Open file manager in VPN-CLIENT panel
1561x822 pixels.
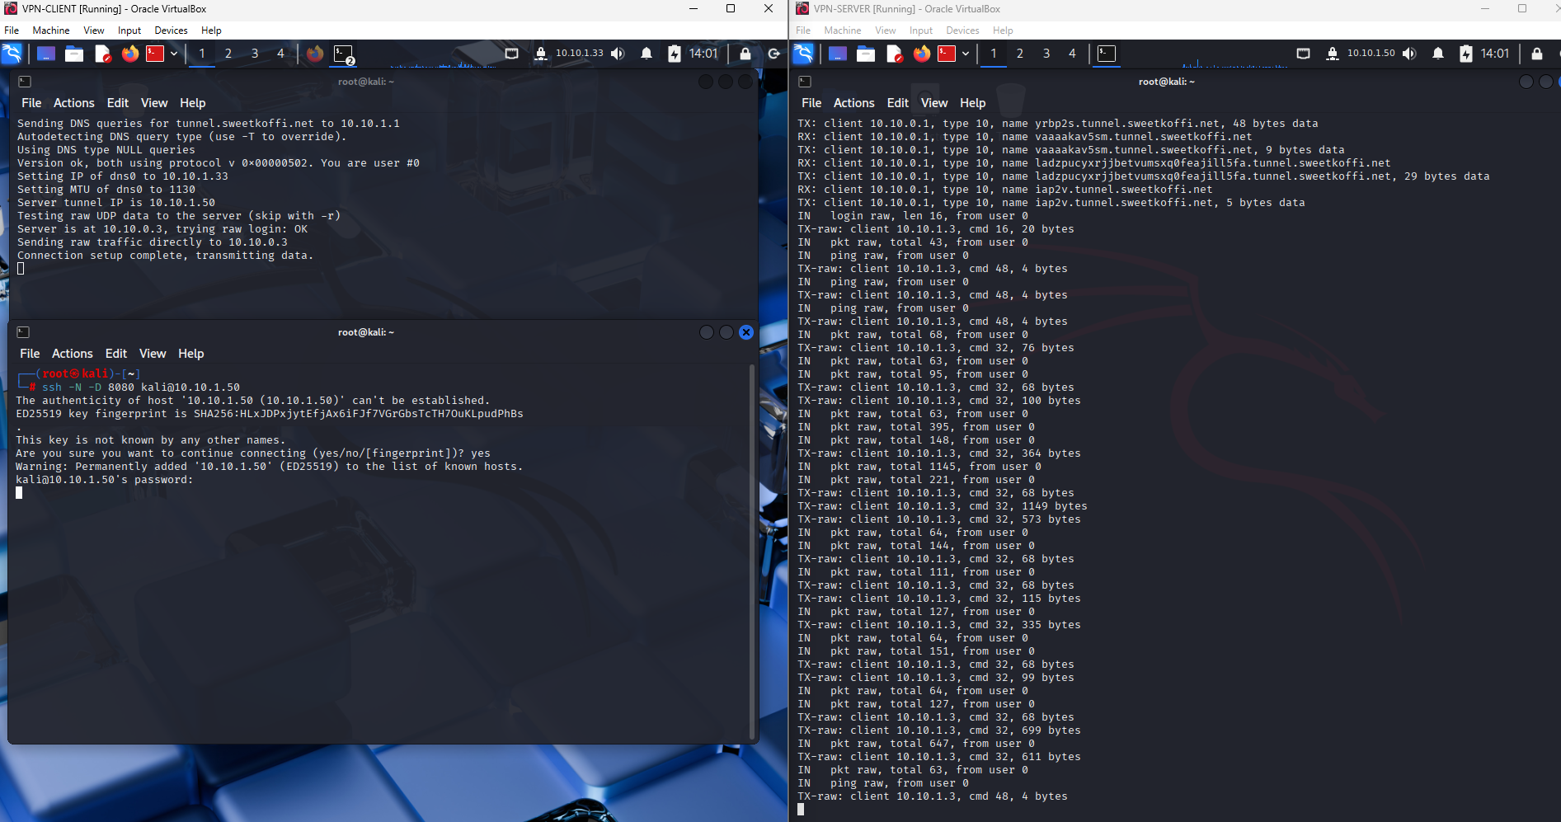74,54
